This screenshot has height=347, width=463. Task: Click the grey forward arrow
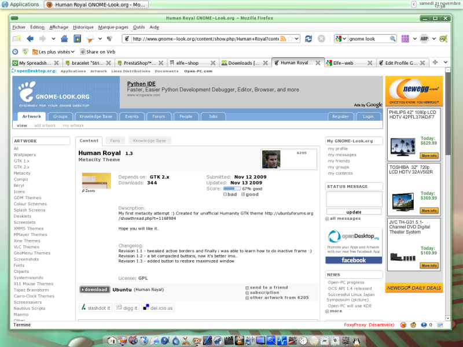tap(43, 39)
